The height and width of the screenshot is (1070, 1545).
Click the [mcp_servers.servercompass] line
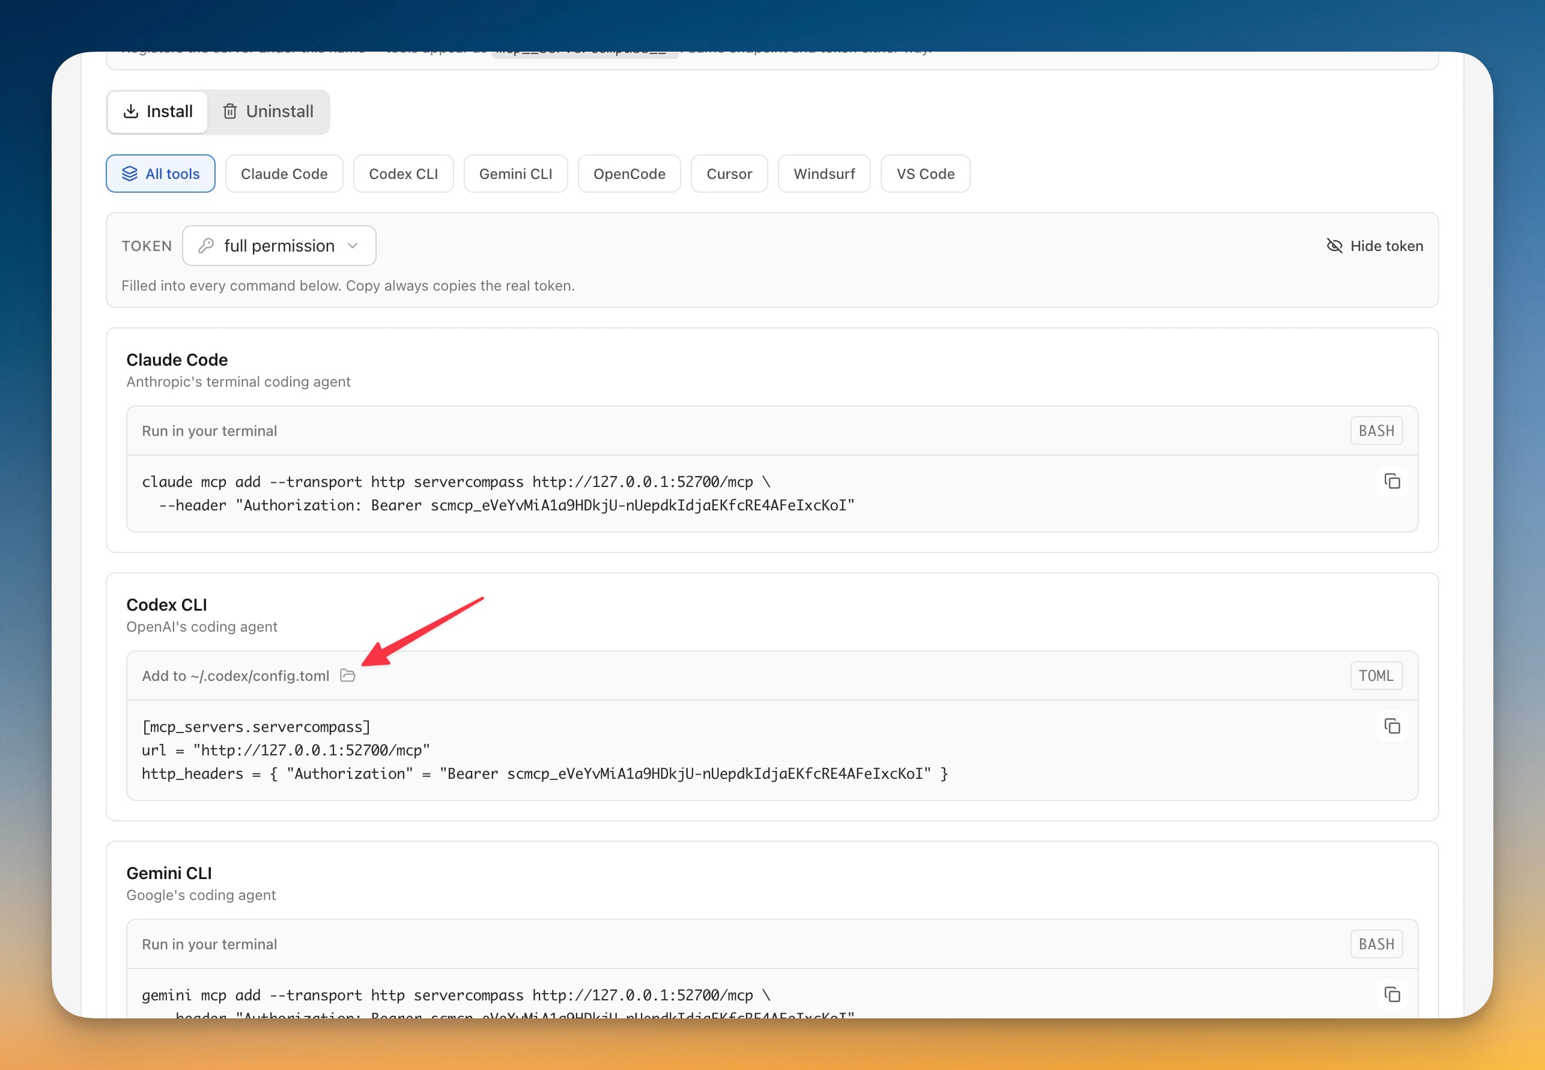[256, 727]
